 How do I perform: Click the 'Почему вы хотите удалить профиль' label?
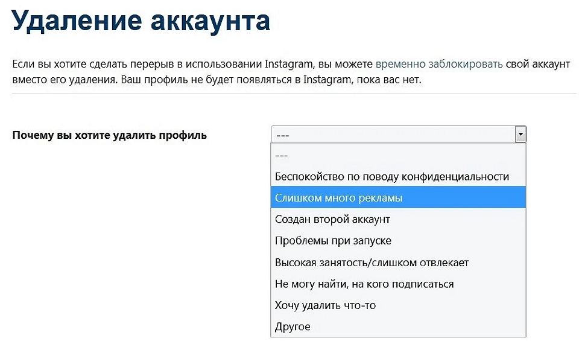(x=110, y=135)
